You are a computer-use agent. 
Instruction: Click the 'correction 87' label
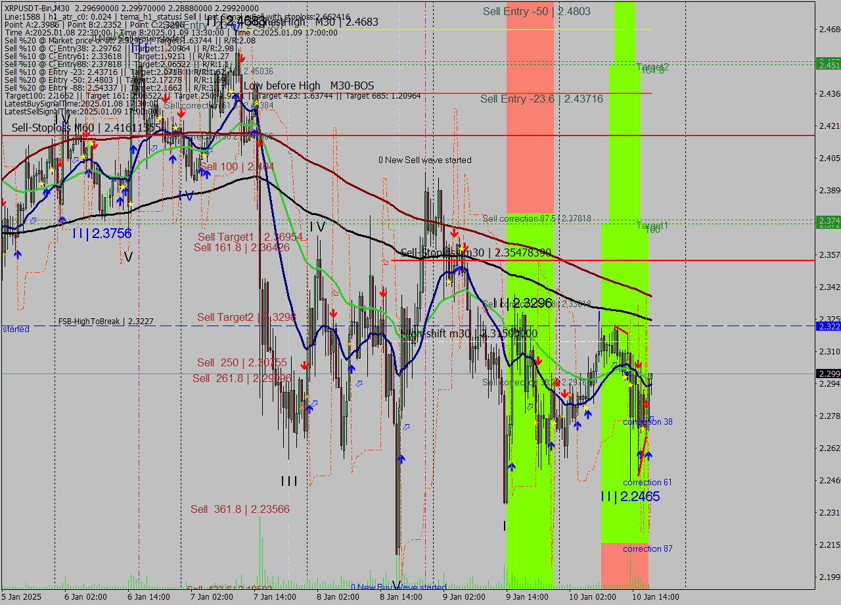point(647,548)
